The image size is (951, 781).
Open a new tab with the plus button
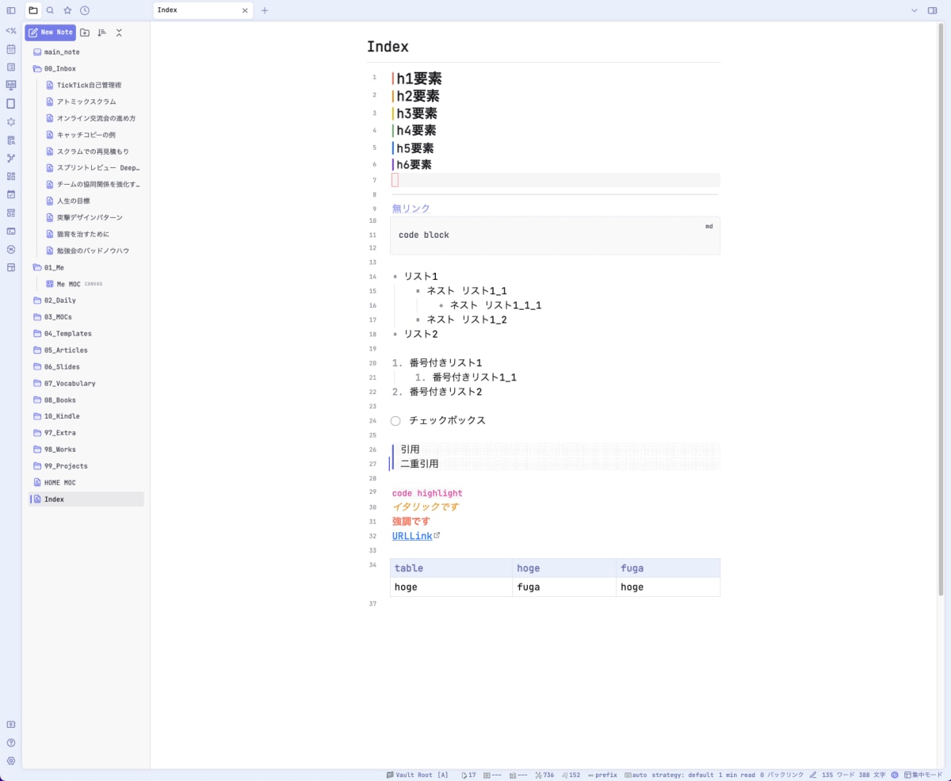pyautogui.click(x=265, y=10)
